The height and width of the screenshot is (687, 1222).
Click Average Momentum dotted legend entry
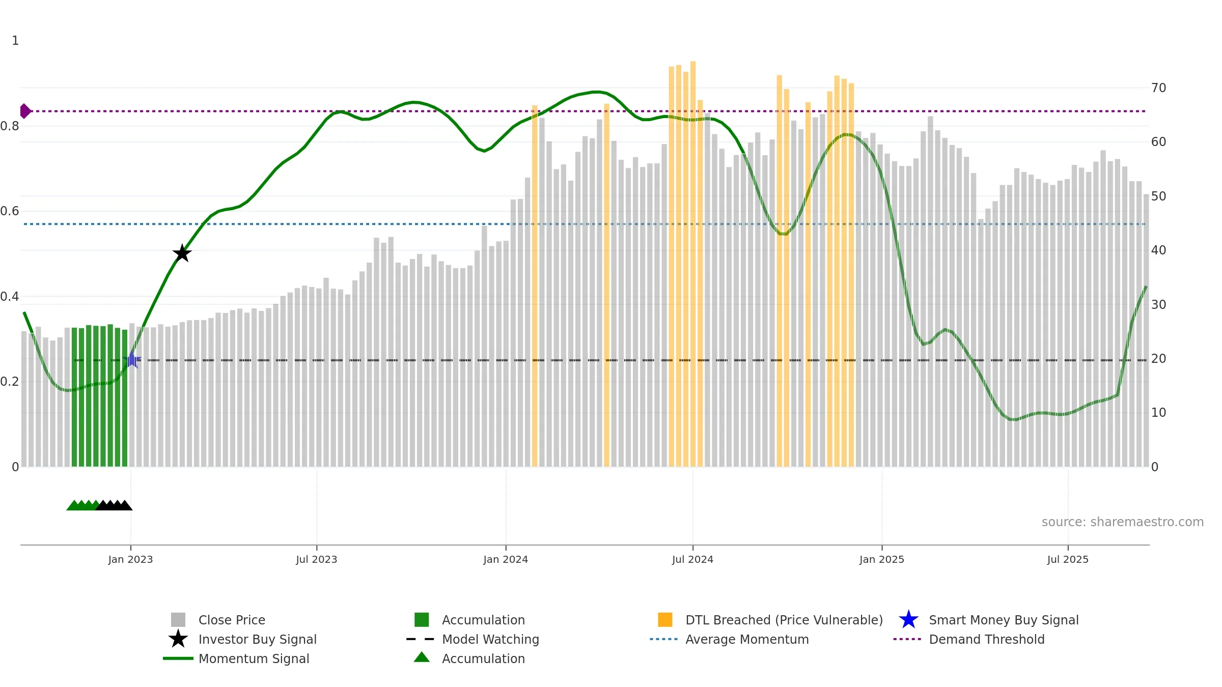click(x=729, y=639)
